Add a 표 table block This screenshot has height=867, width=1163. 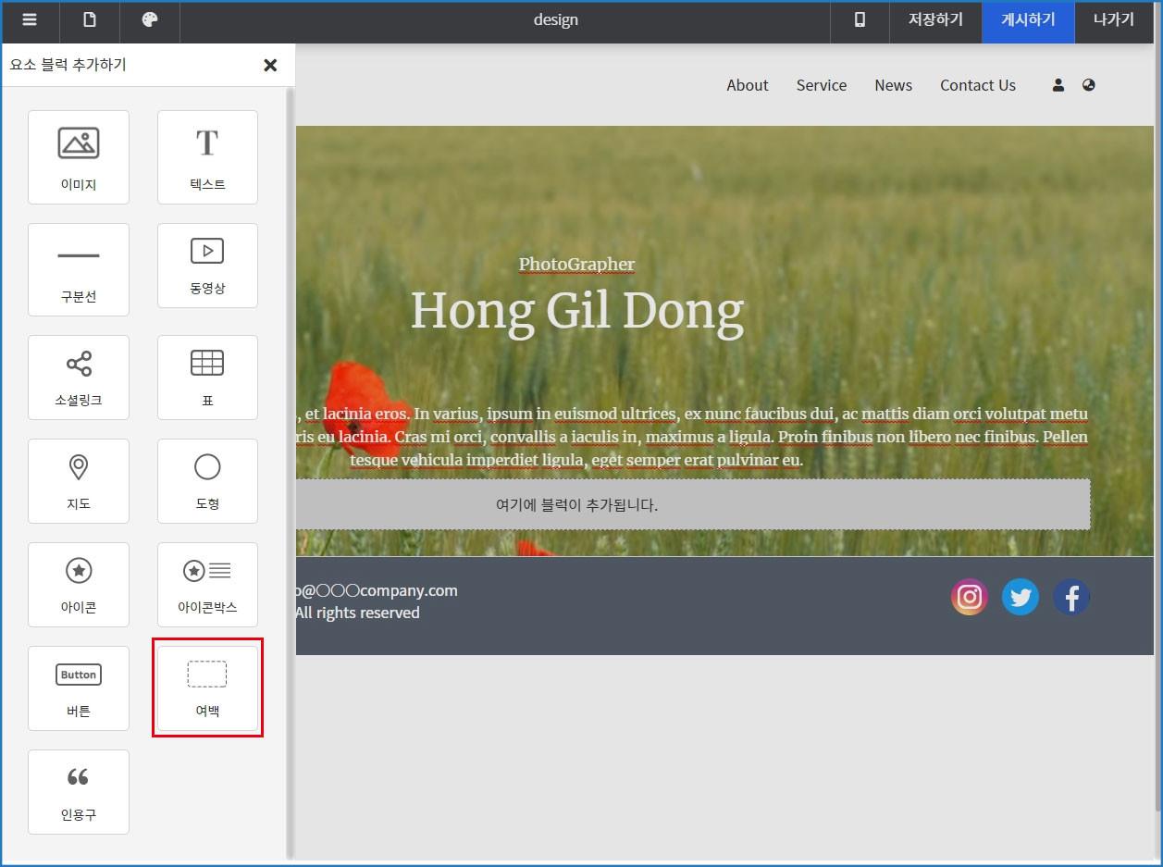[207, 377]
